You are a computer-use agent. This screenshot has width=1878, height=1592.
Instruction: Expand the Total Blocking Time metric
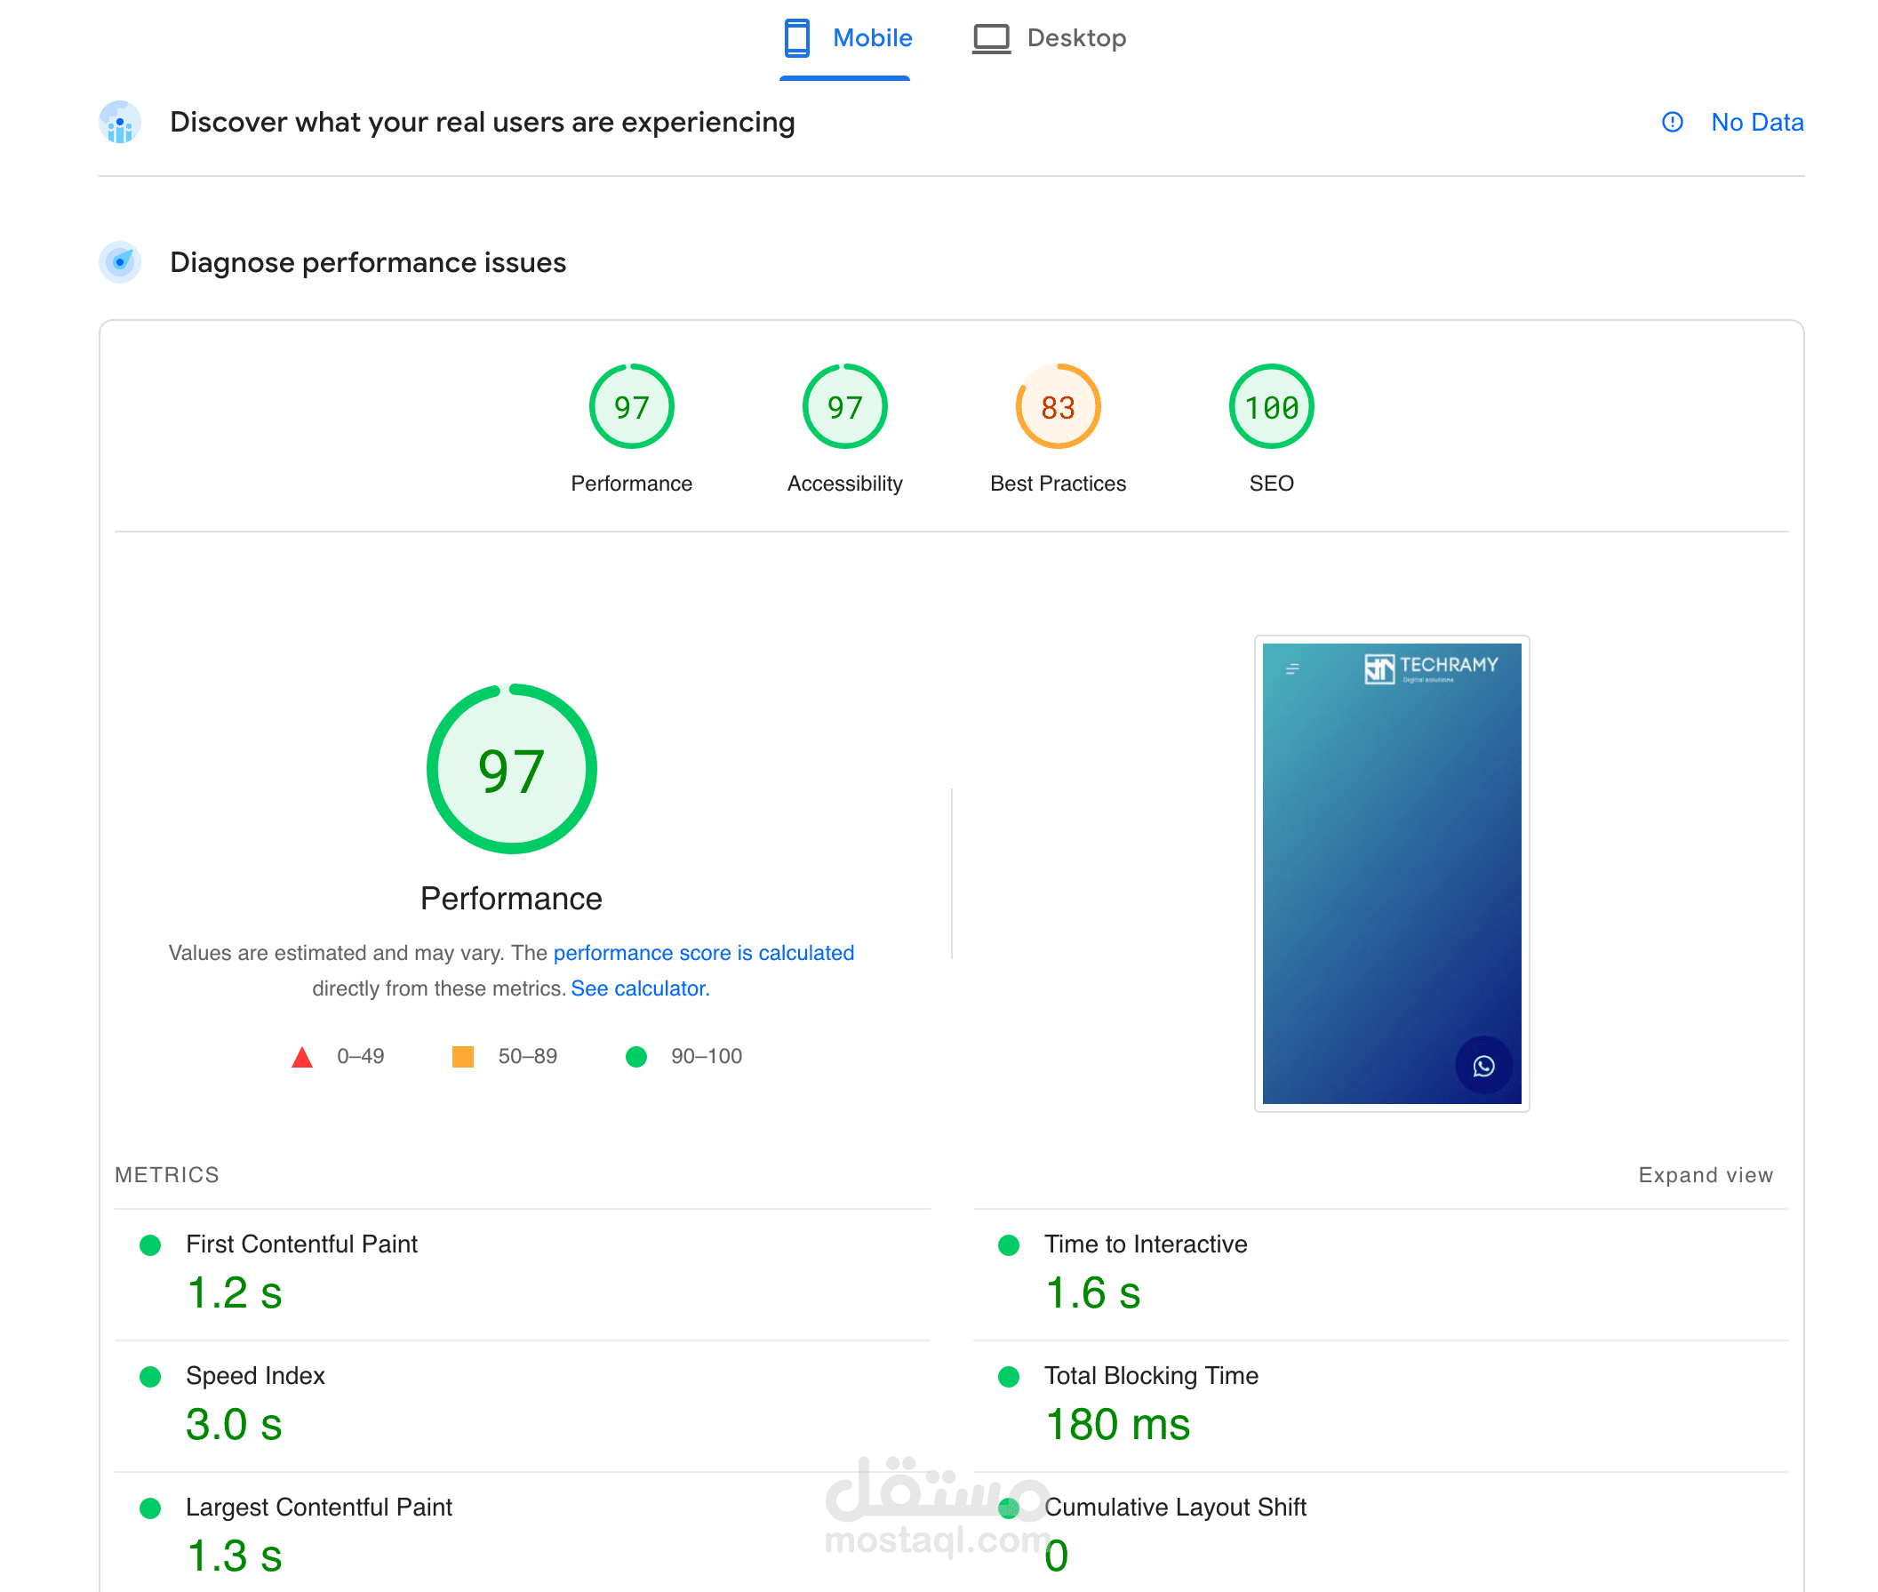[1150, 1374]
